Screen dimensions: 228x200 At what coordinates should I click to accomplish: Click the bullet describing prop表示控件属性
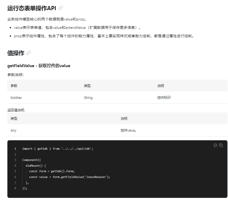tap(104, 36)
